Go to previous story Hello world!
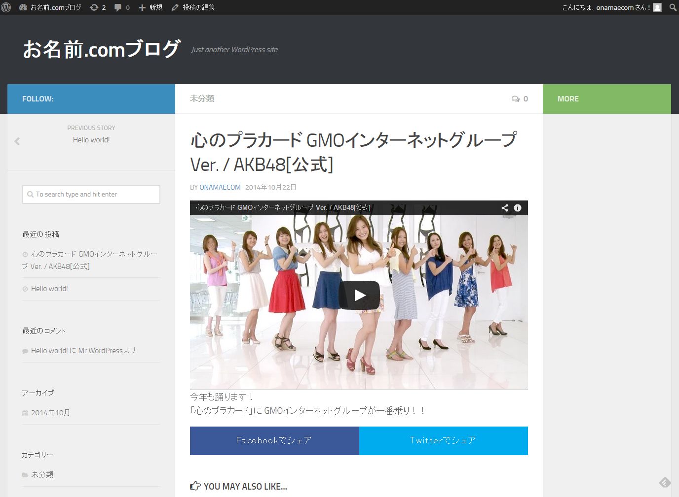 coord(91,140)
